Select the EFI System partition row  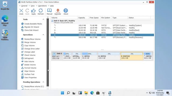click(102, 25)
